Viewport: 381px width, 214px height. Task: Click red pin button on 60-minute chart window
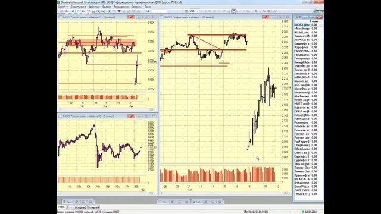click(x=266, y=17)
